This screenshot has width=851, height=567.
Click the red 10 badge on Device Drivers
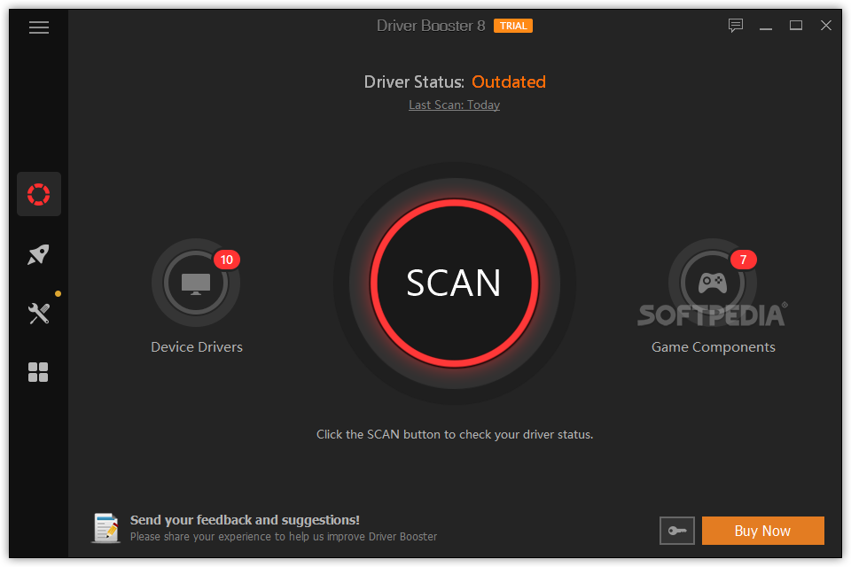click(227, 260)
